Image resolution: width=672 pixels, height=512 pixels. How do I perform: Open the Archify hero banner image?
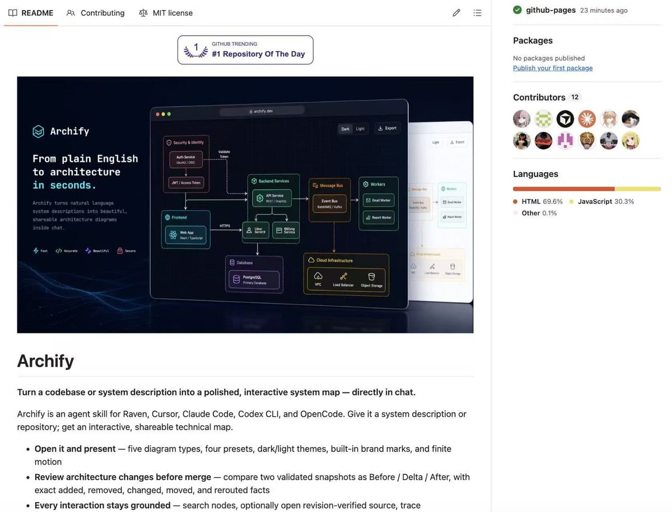click(x=245, y=205)
